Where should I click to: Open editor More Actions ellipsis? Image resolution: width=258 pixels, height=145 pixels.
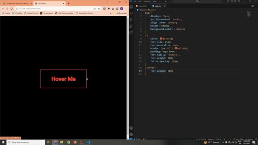tap(256, 6)
